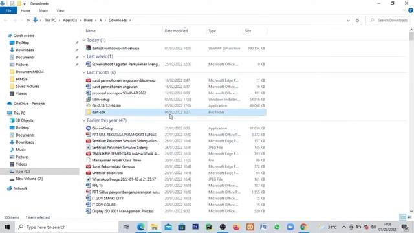This screenshot has width=414, height=233.
Task: Open Quick access in navigation pane
Action: (23, 36)
